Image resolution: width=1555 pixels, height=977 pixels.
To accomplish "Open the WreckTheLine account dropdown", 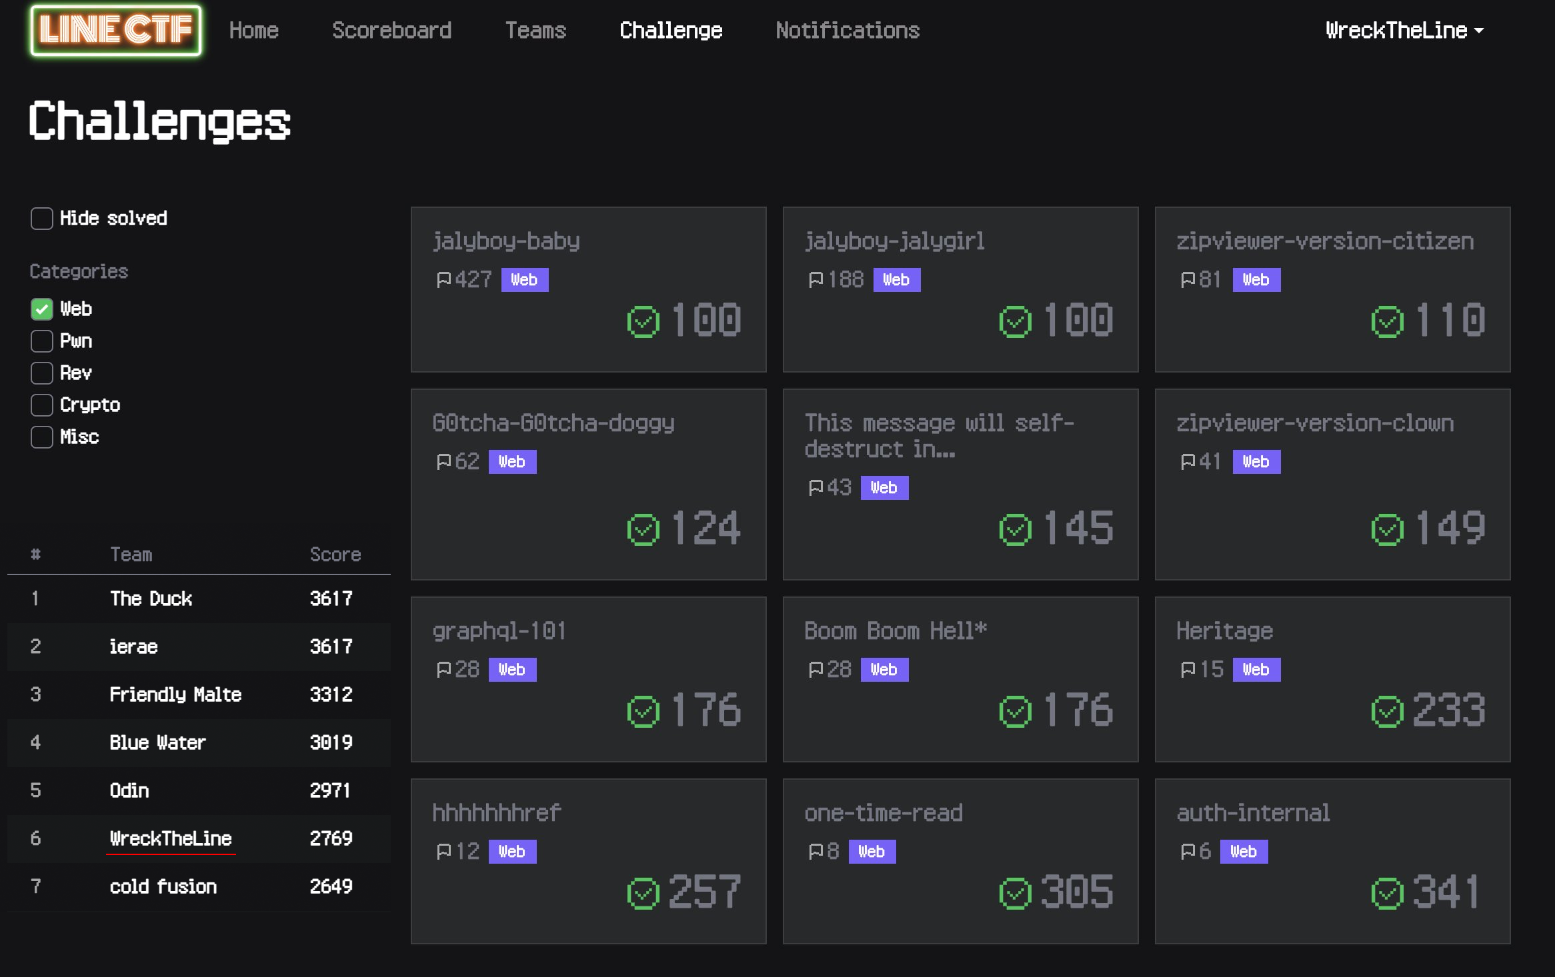I will pyautogui.click(x=1404, y=31).
